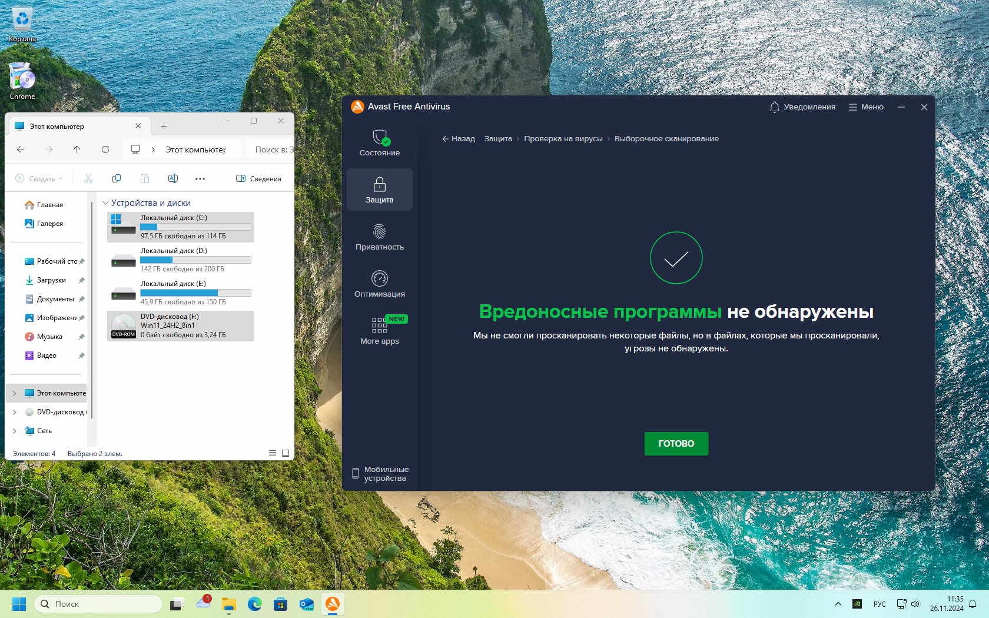989x618 pixels.
Task: Open the Состояние section in Avast
Action: point(380,143)
